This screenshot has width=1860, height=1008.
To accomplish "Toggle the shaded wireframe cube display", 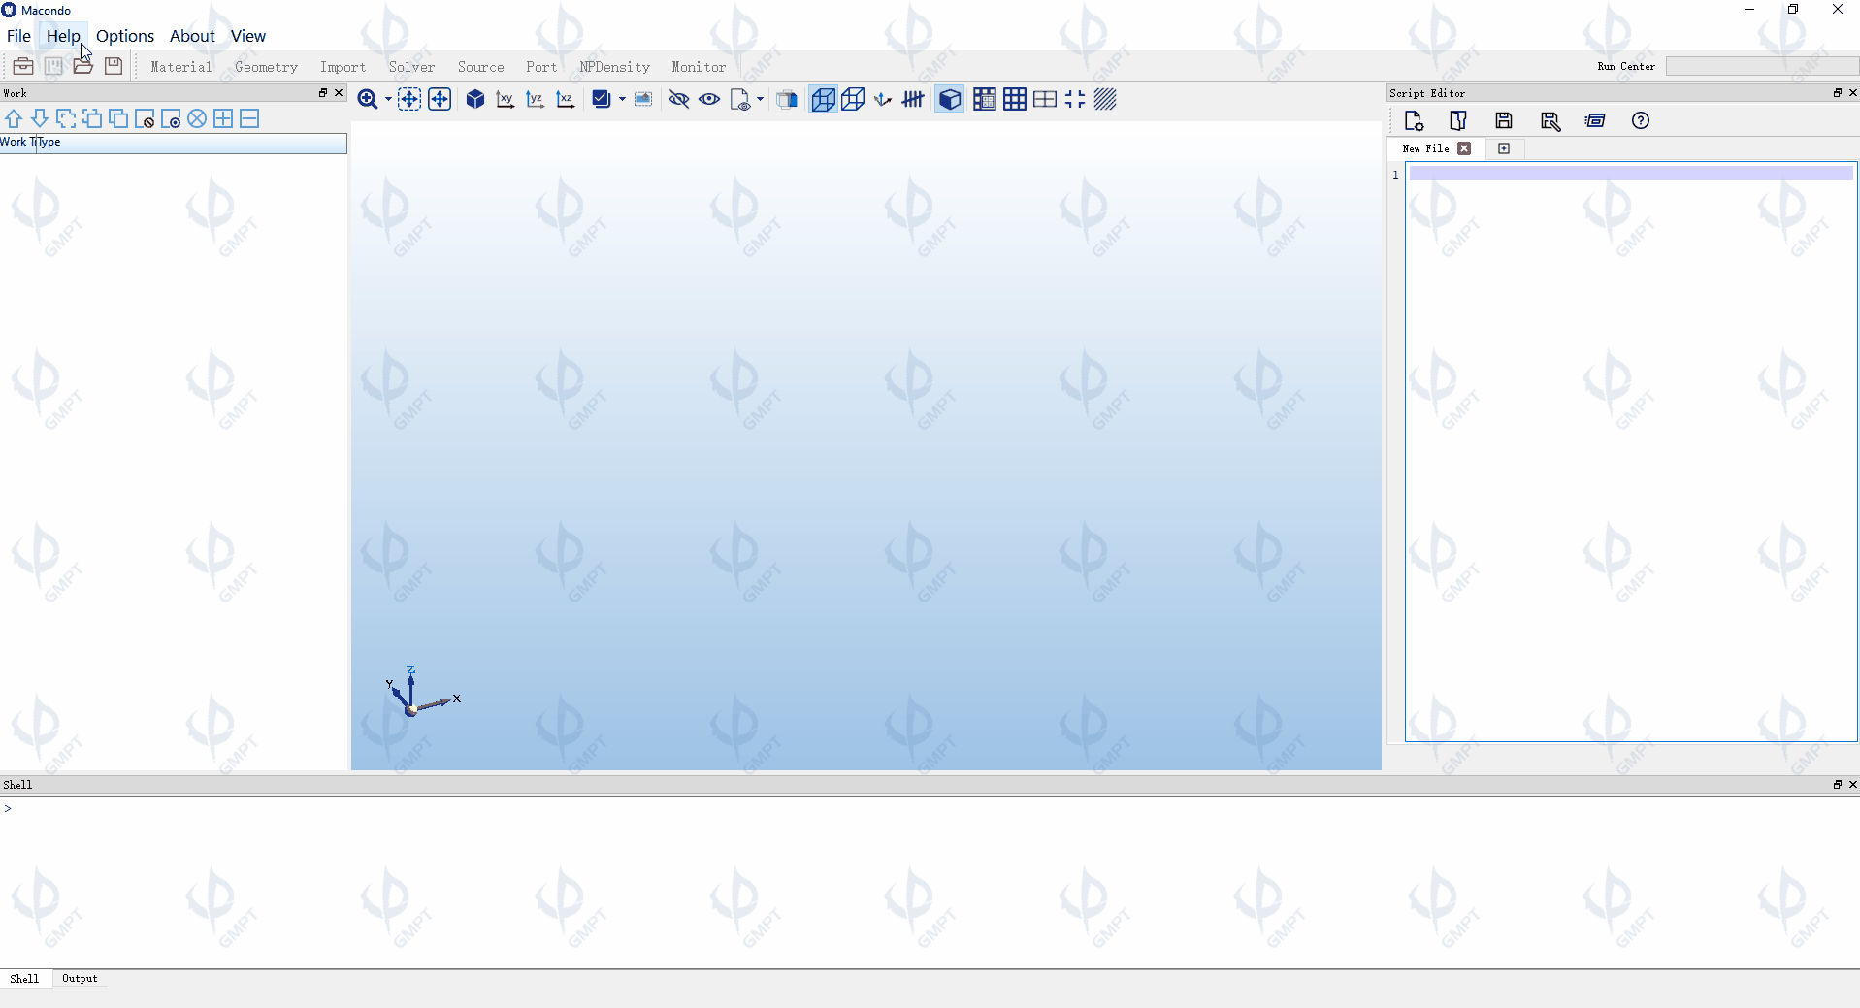I will point(823,99).
